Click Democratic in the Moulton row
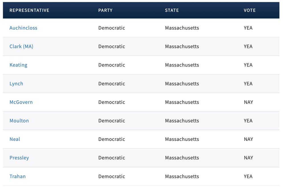 pos(112,121)
